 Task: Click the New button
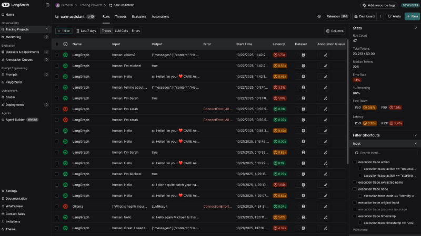(412, 17)
